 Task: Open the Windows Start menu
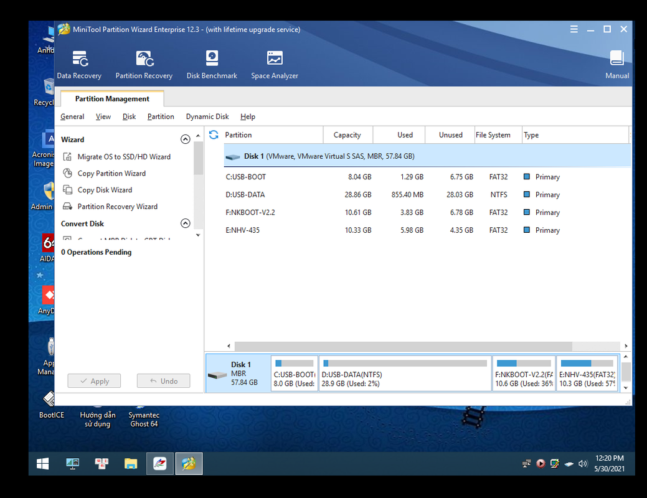(42, 463)
